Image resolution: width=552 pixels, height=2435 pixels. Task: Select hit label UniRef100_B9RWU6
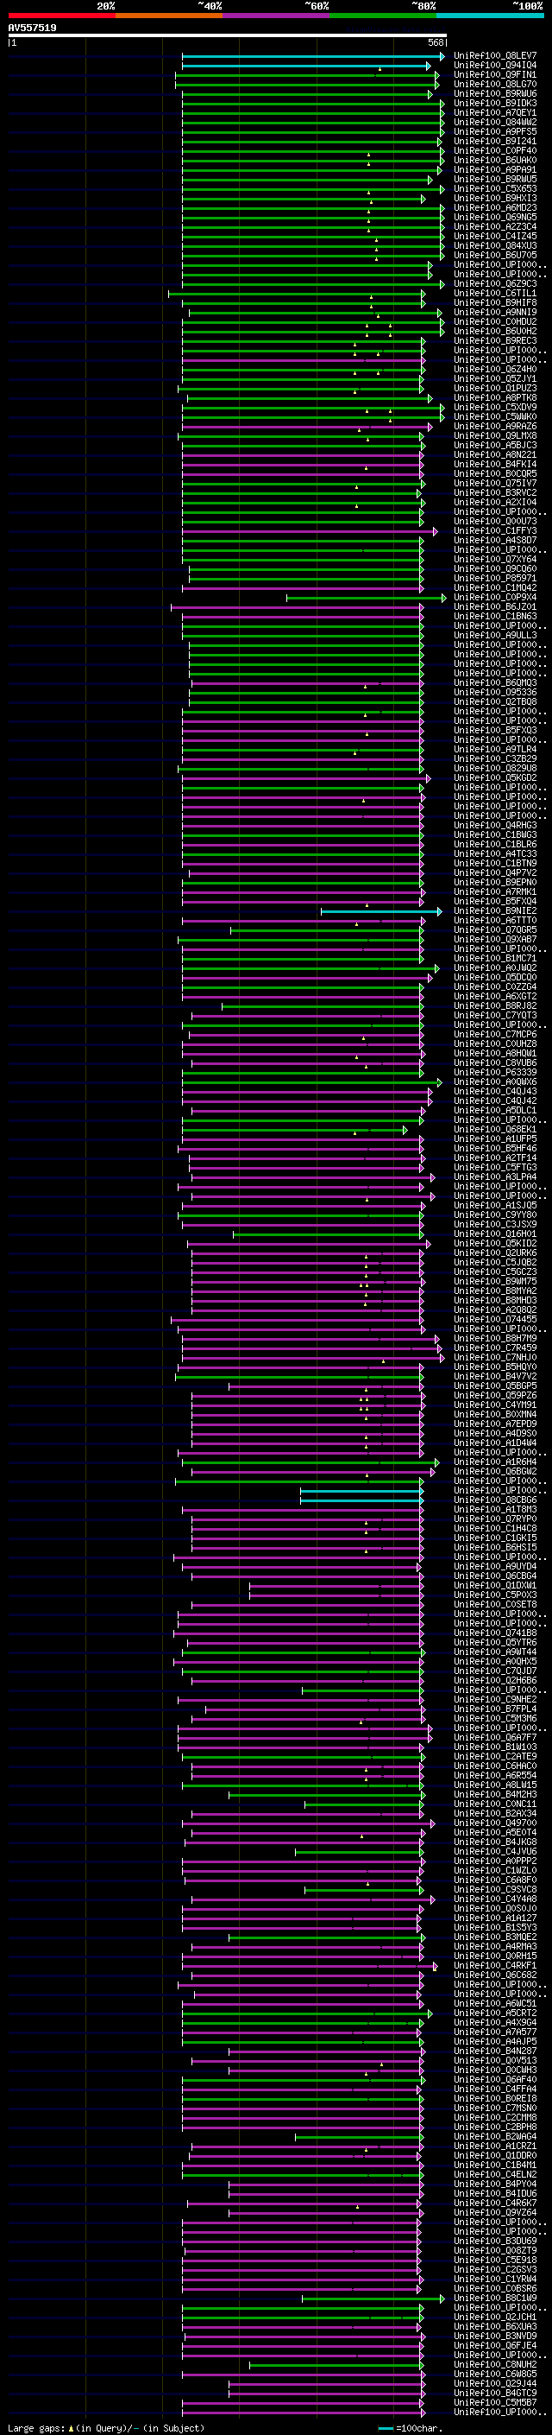tap(494, 93)
